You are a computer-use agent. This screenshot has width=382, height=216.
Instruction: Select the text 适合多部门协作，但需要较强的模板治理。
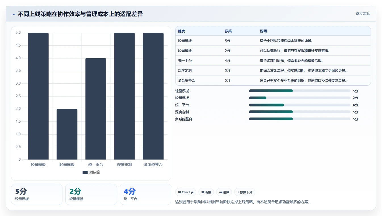pos(292,61)
